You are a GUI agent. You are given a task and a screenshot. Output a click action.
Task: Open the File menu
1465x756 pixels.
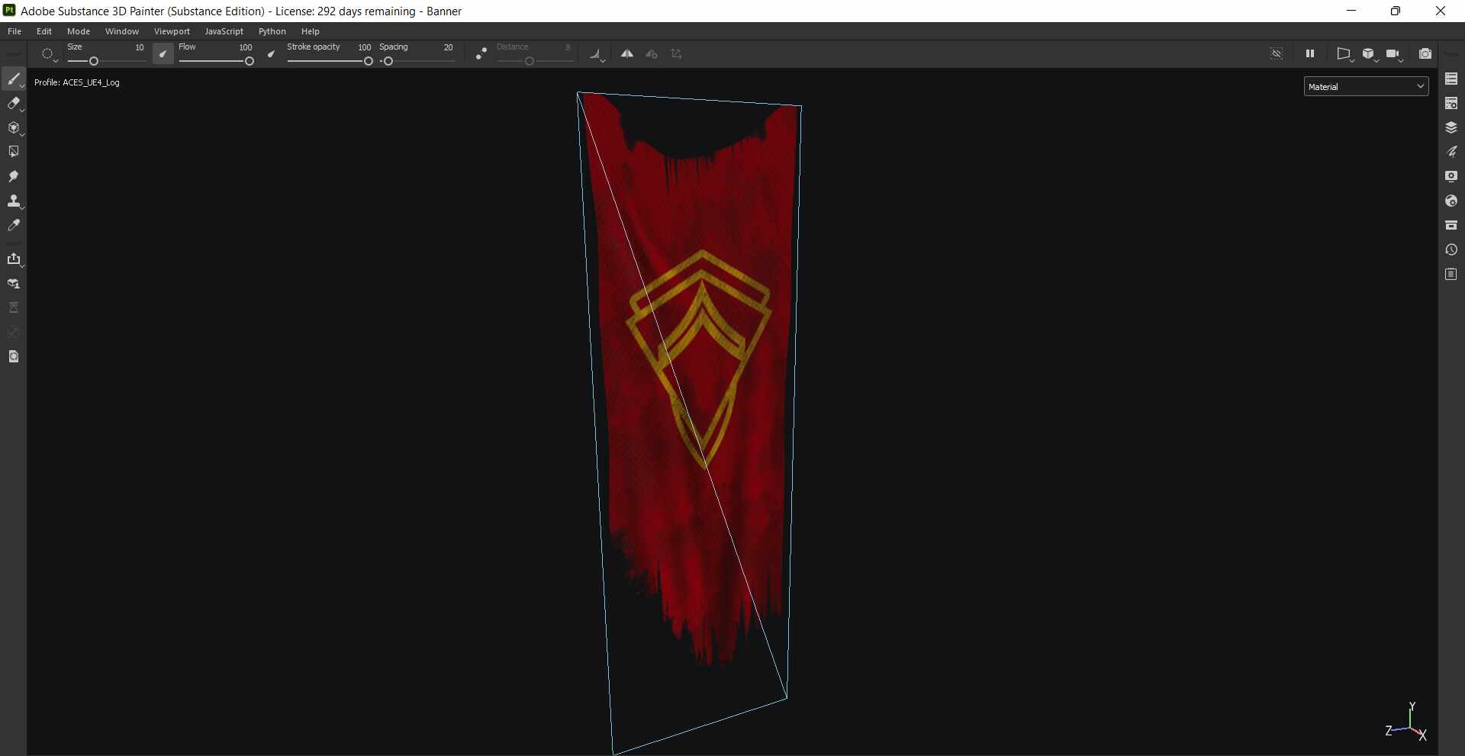click(14, 31)
